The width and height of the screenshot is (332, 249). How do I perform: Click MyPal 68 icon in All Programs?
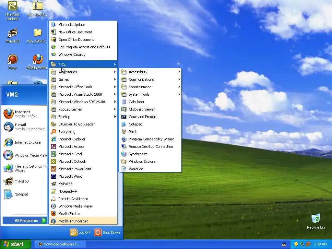coord(53,184)
